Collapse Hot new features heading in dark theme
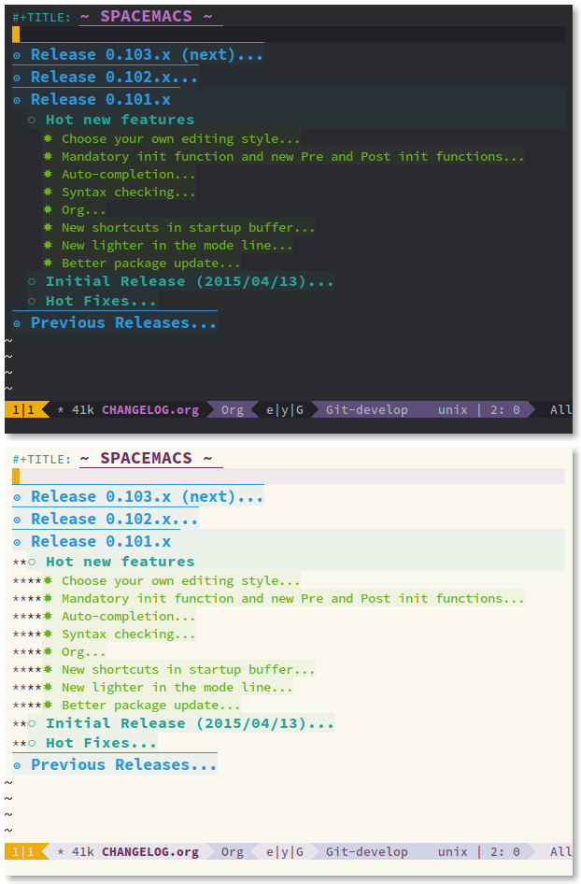The height and width of the screenshot is (884, 581). tap(120, 121)
